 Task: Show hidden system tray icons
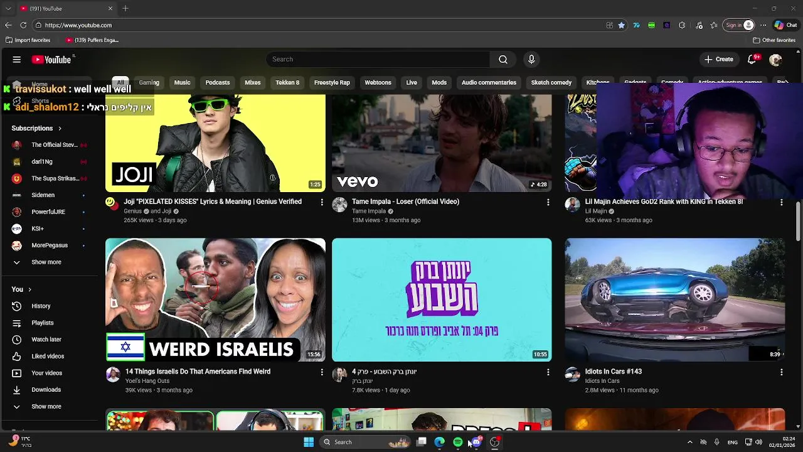(689, 442)
